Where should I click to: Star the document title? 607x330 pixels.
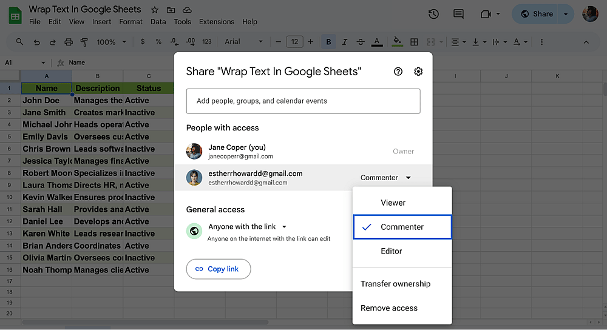[154, 10]
